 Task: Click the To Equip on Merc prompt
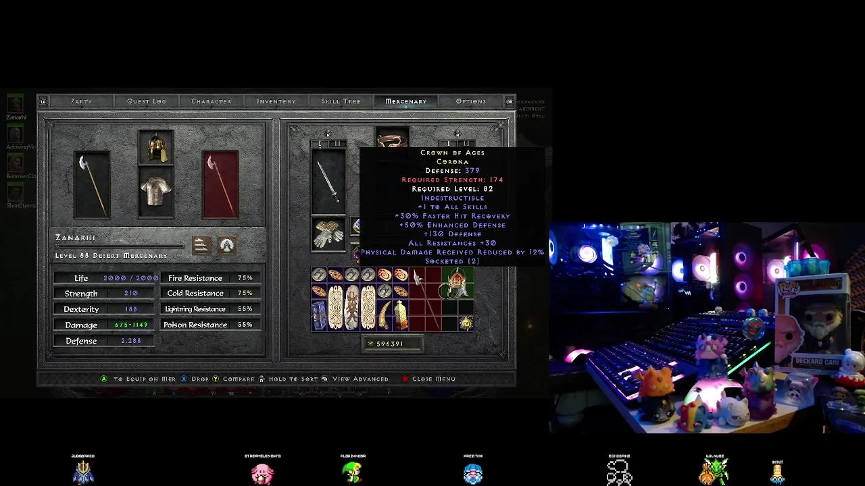coord(139,379)
